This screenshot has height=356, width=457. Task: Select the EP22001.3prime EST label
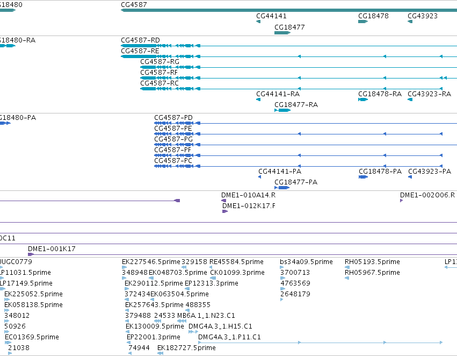click(153, 337)
